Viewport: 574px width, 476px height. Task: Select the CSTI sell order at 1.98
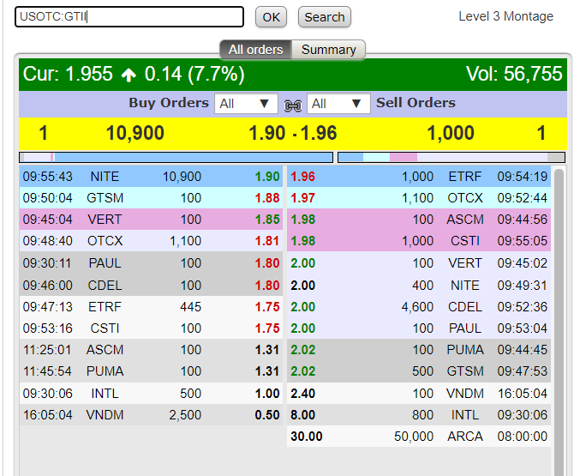coord(419,241)
